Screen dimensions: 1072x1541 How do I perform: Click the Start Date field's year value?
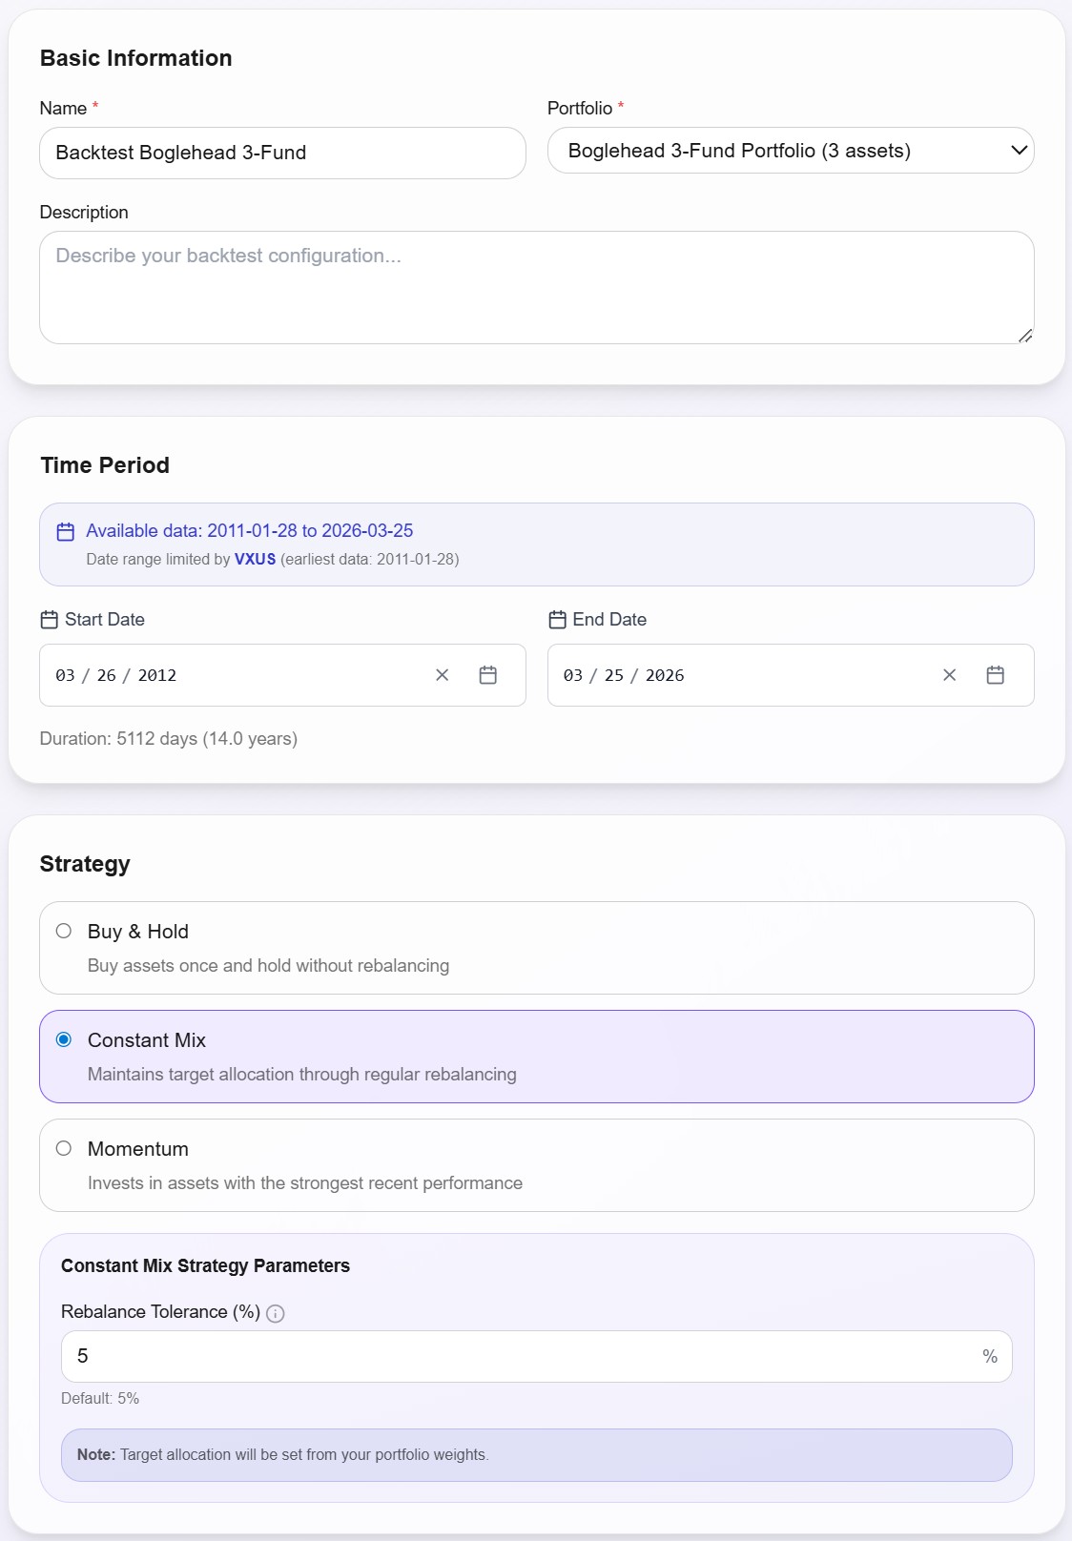[157, 676]
